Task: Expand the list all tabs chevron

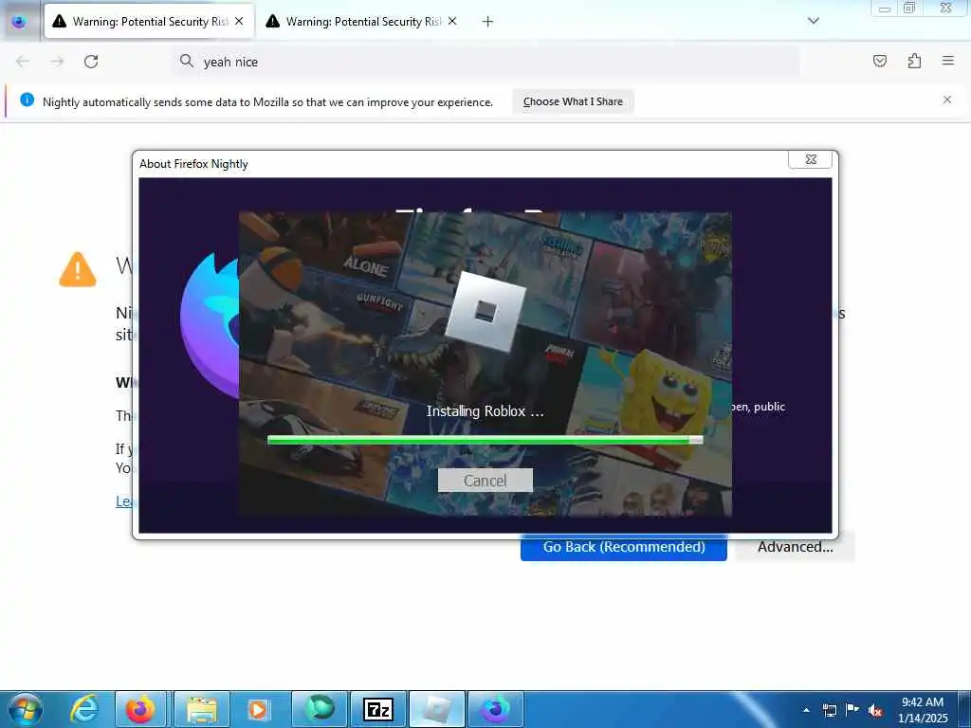Action: tap(814, 21)
